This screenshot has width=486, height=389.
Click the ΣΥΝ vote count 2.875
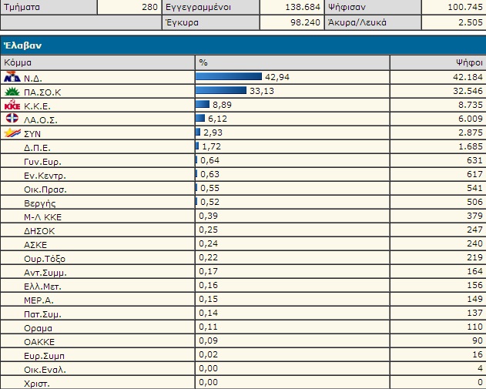point(471,132)
